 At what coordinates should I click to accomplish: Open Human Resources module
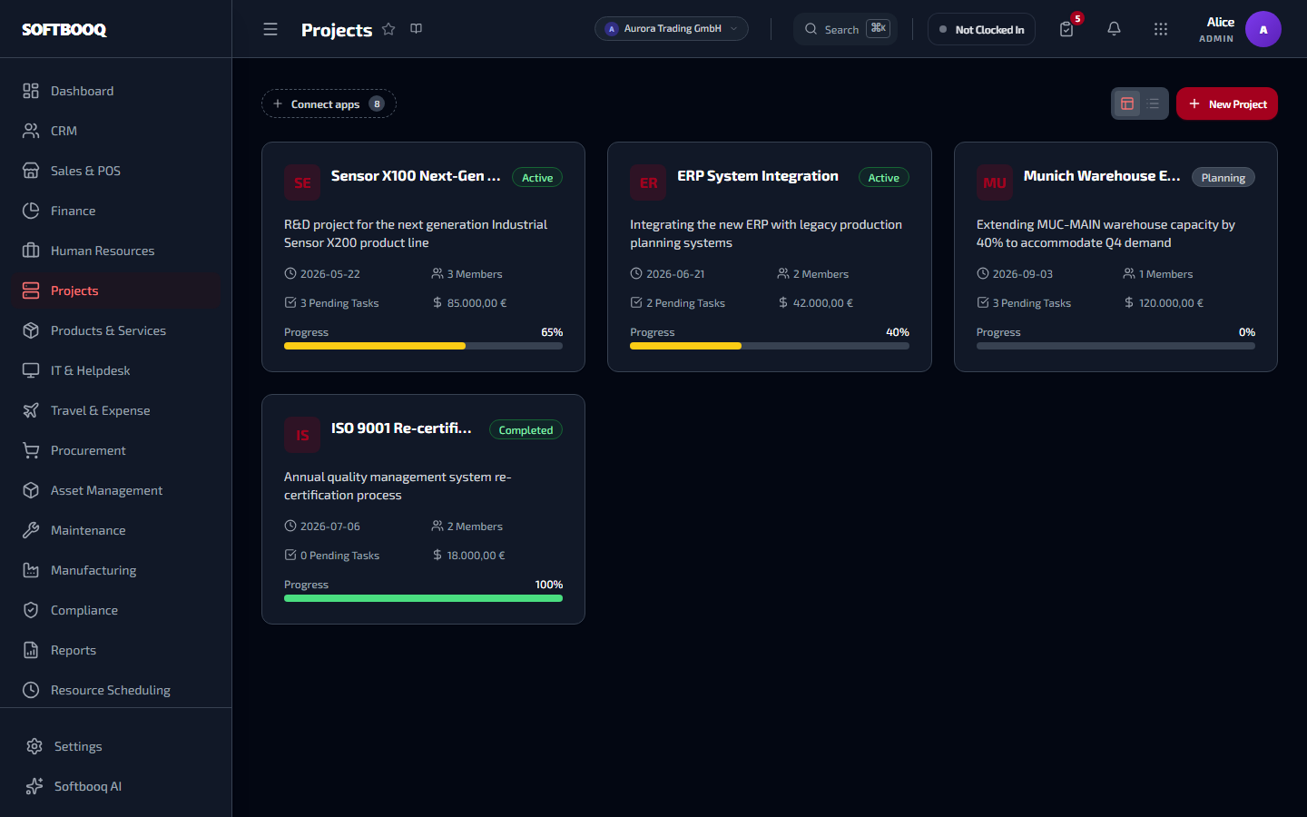tap(116, 251)
